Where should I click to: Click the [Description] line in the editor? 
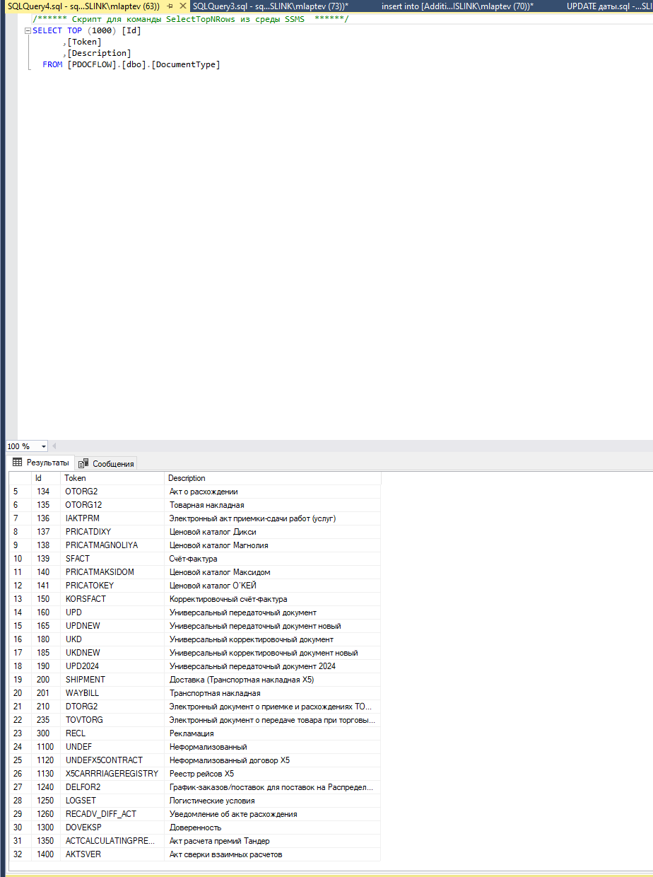pyautogui.click(x=99, y=53)
